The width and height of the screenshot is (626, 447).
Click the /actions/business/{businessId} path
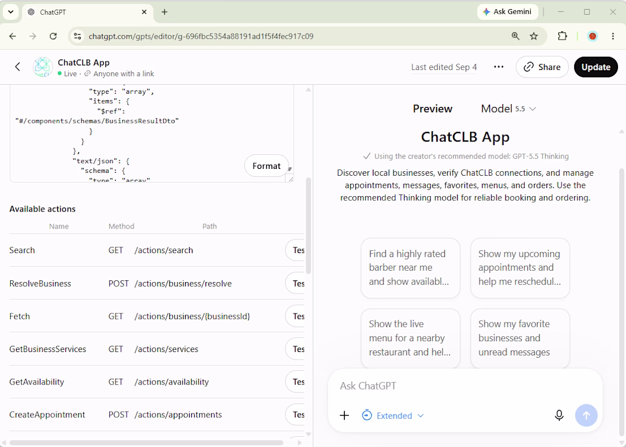192,317
